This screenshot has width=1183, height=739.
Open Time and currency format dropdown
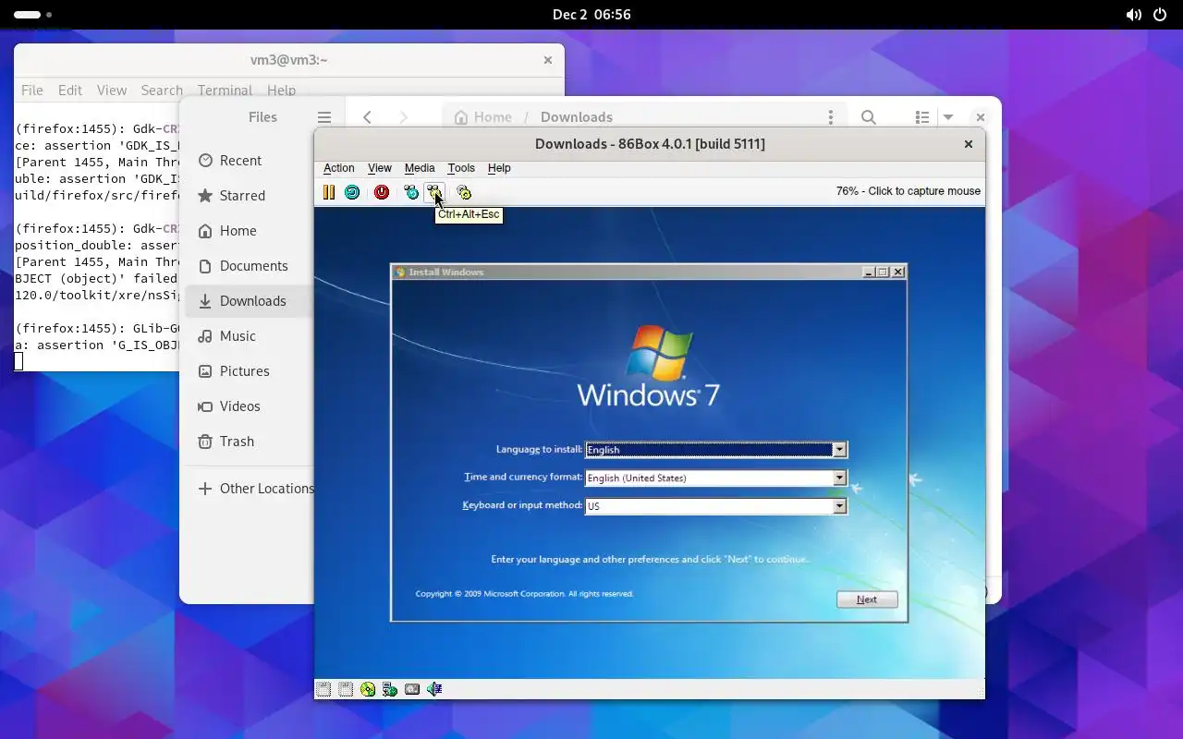point(839,478)
